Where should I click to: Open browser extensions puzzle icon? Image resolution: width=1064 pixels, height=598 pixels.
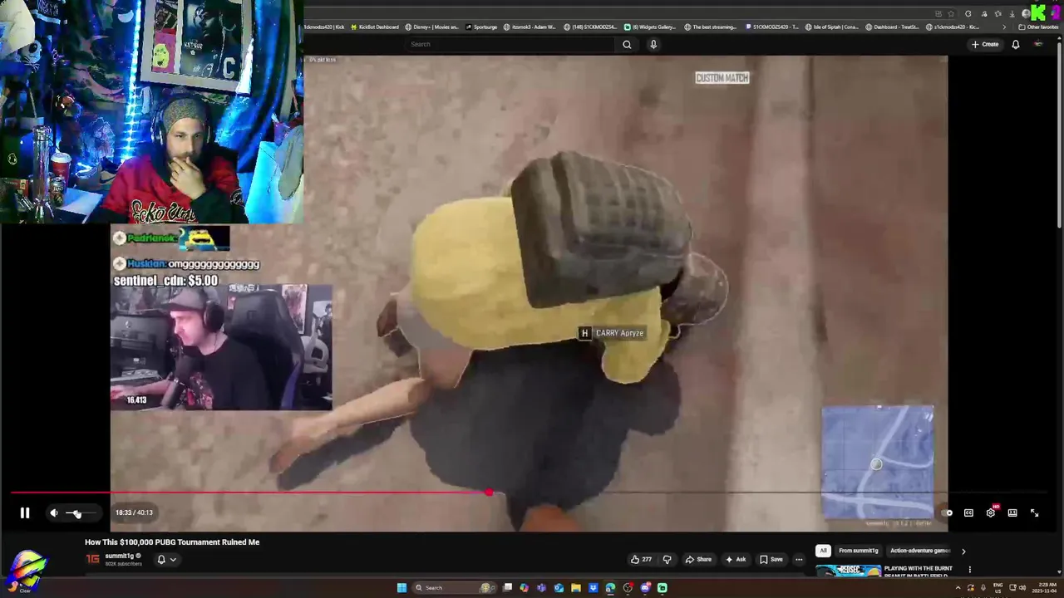[x=968, y=13]
